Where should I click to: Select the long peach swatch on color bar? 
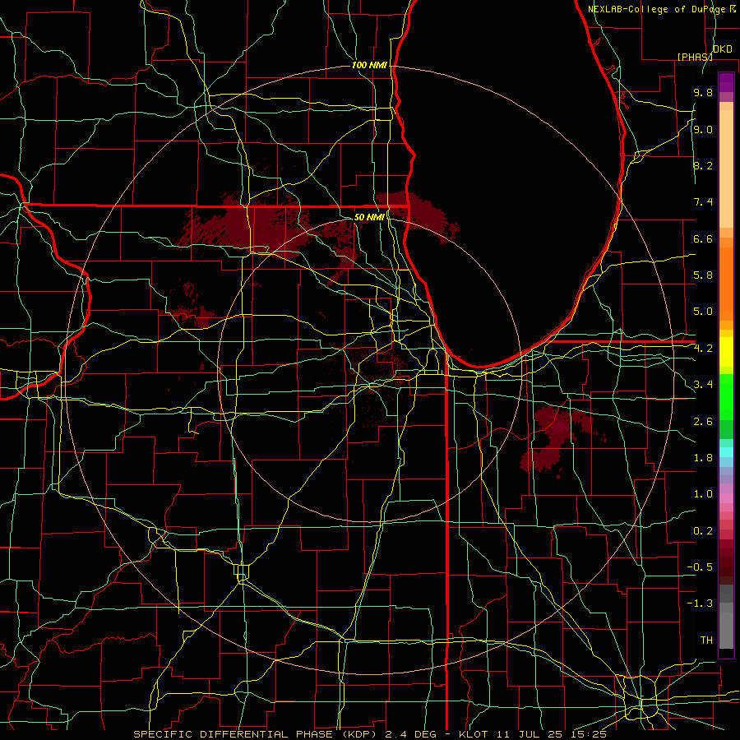726,169
